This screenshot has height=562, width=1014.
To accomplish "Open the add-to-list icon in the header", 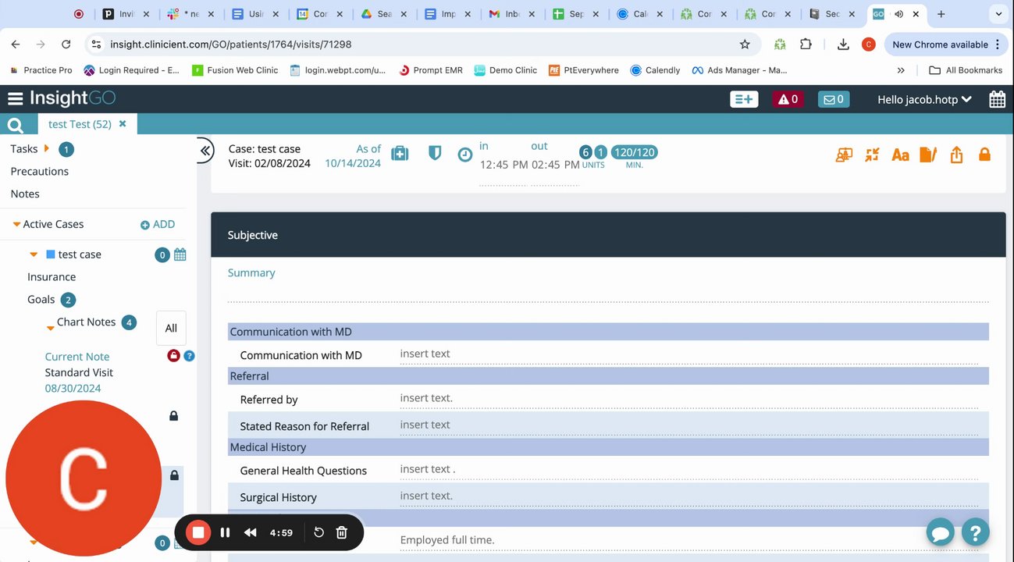I will click(x=744, y=99).
